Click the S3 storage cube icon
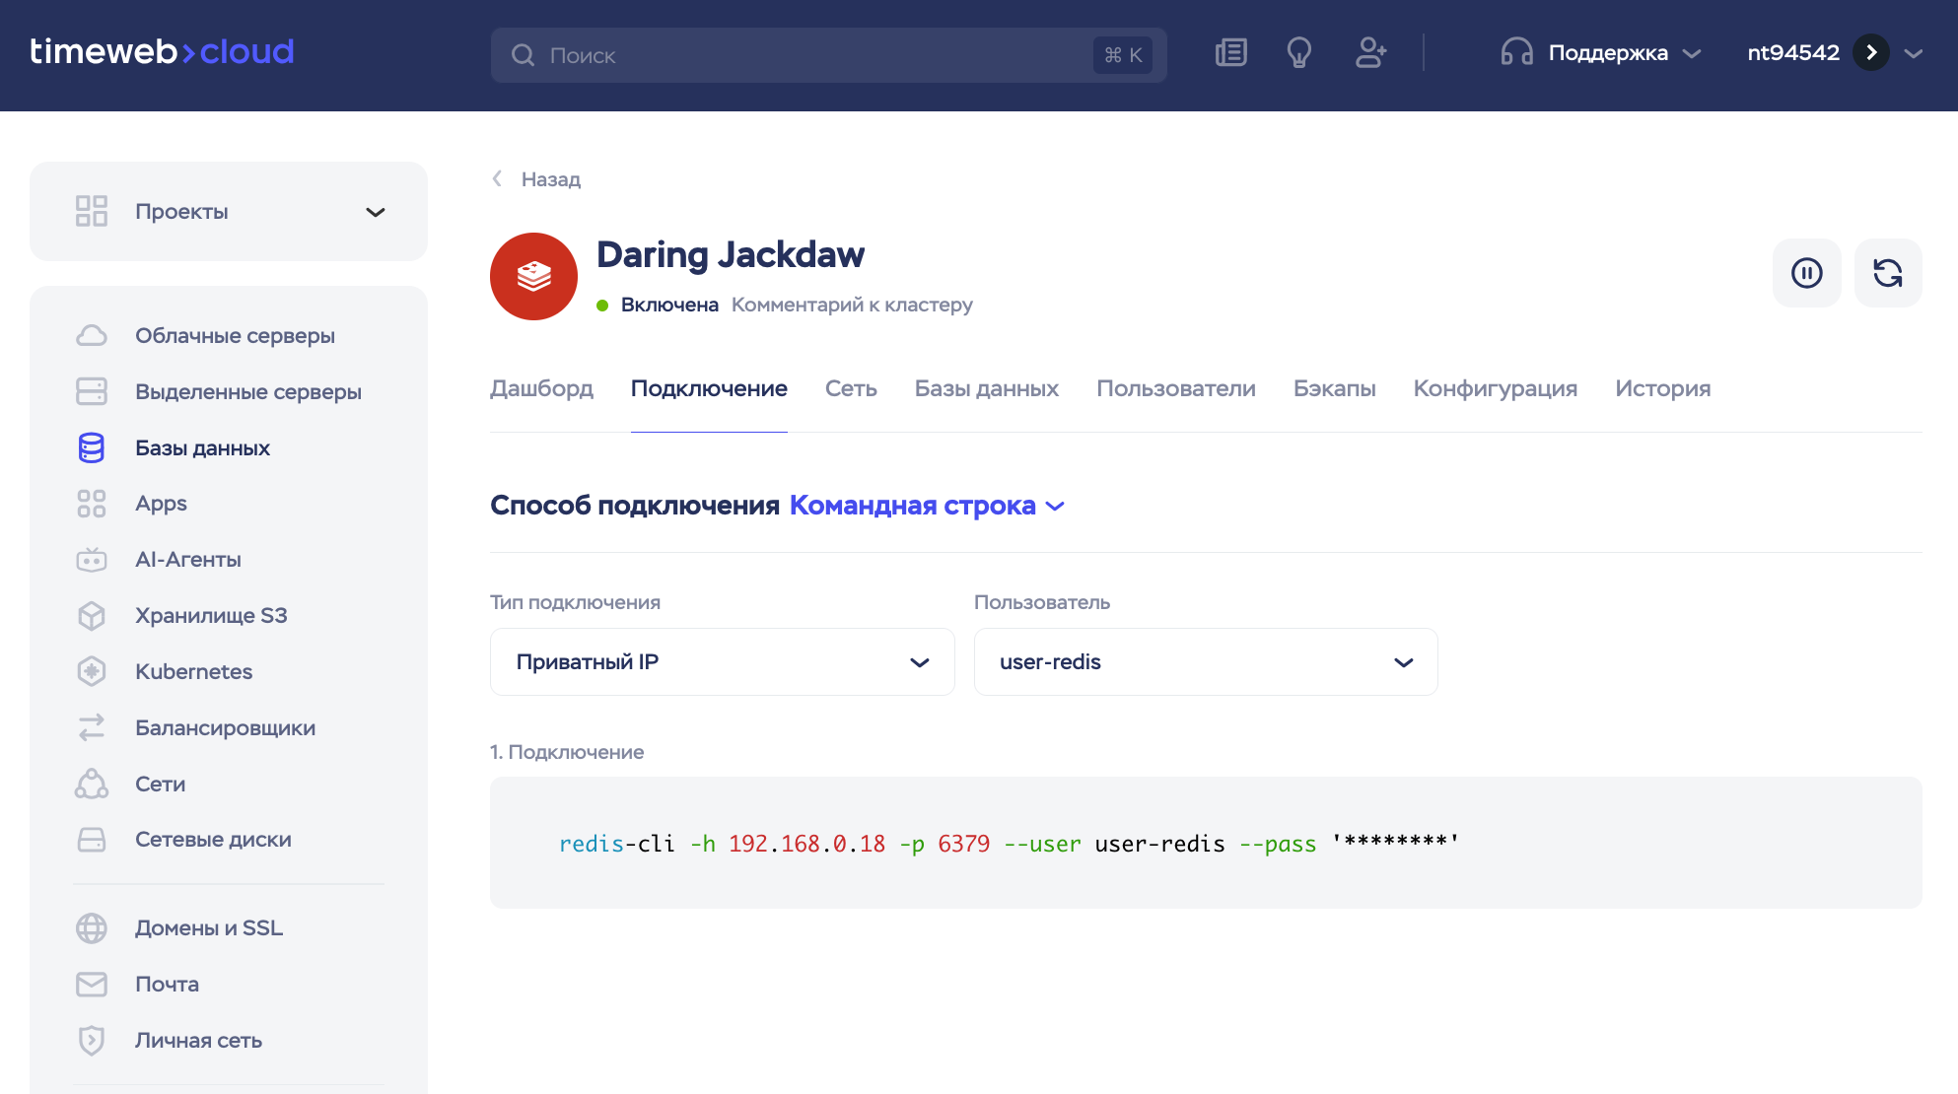Image resolution: width=1958 pixels, height=1094 pixels. tap(92, 616)
